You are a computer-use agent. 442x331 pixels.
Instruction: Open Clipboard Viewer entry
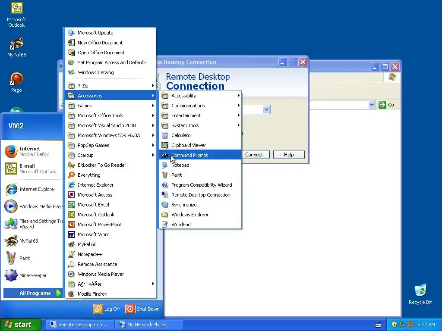click(200, 145)
